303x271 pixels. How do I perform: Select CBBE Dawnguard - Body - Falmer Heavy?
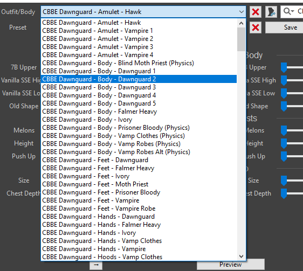(139, 112)
